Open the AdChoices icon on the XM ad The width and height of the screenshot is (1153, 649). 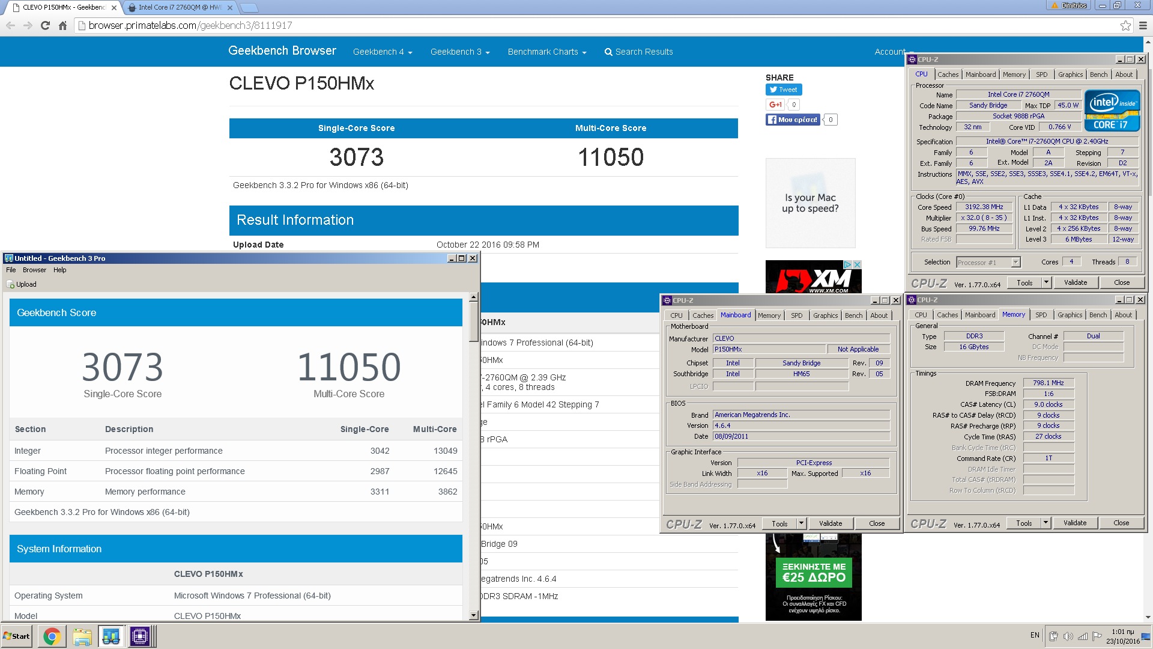coord(847,264)
